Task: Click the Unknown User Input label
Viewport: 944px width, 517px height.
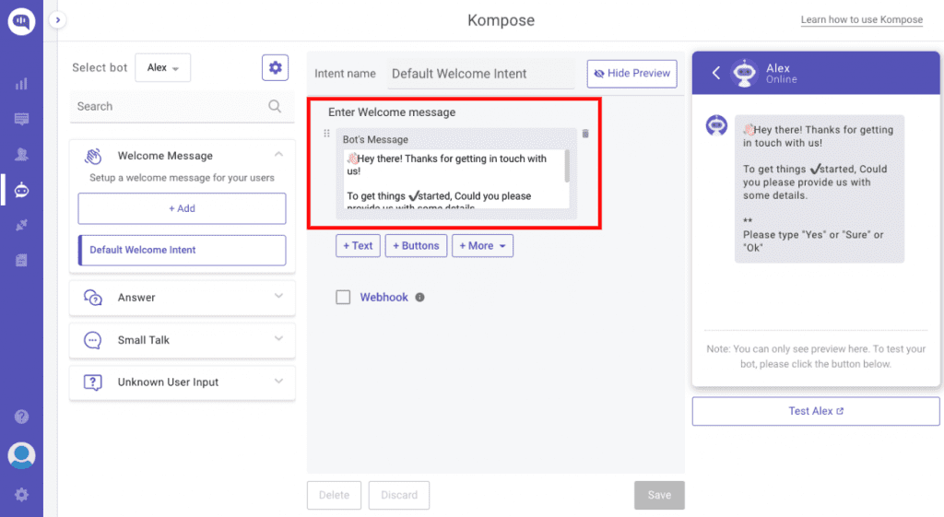Action: coord(168,382)
